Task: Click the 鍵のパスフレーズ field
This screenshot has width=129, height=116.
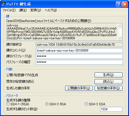Action: click(79, 56)
